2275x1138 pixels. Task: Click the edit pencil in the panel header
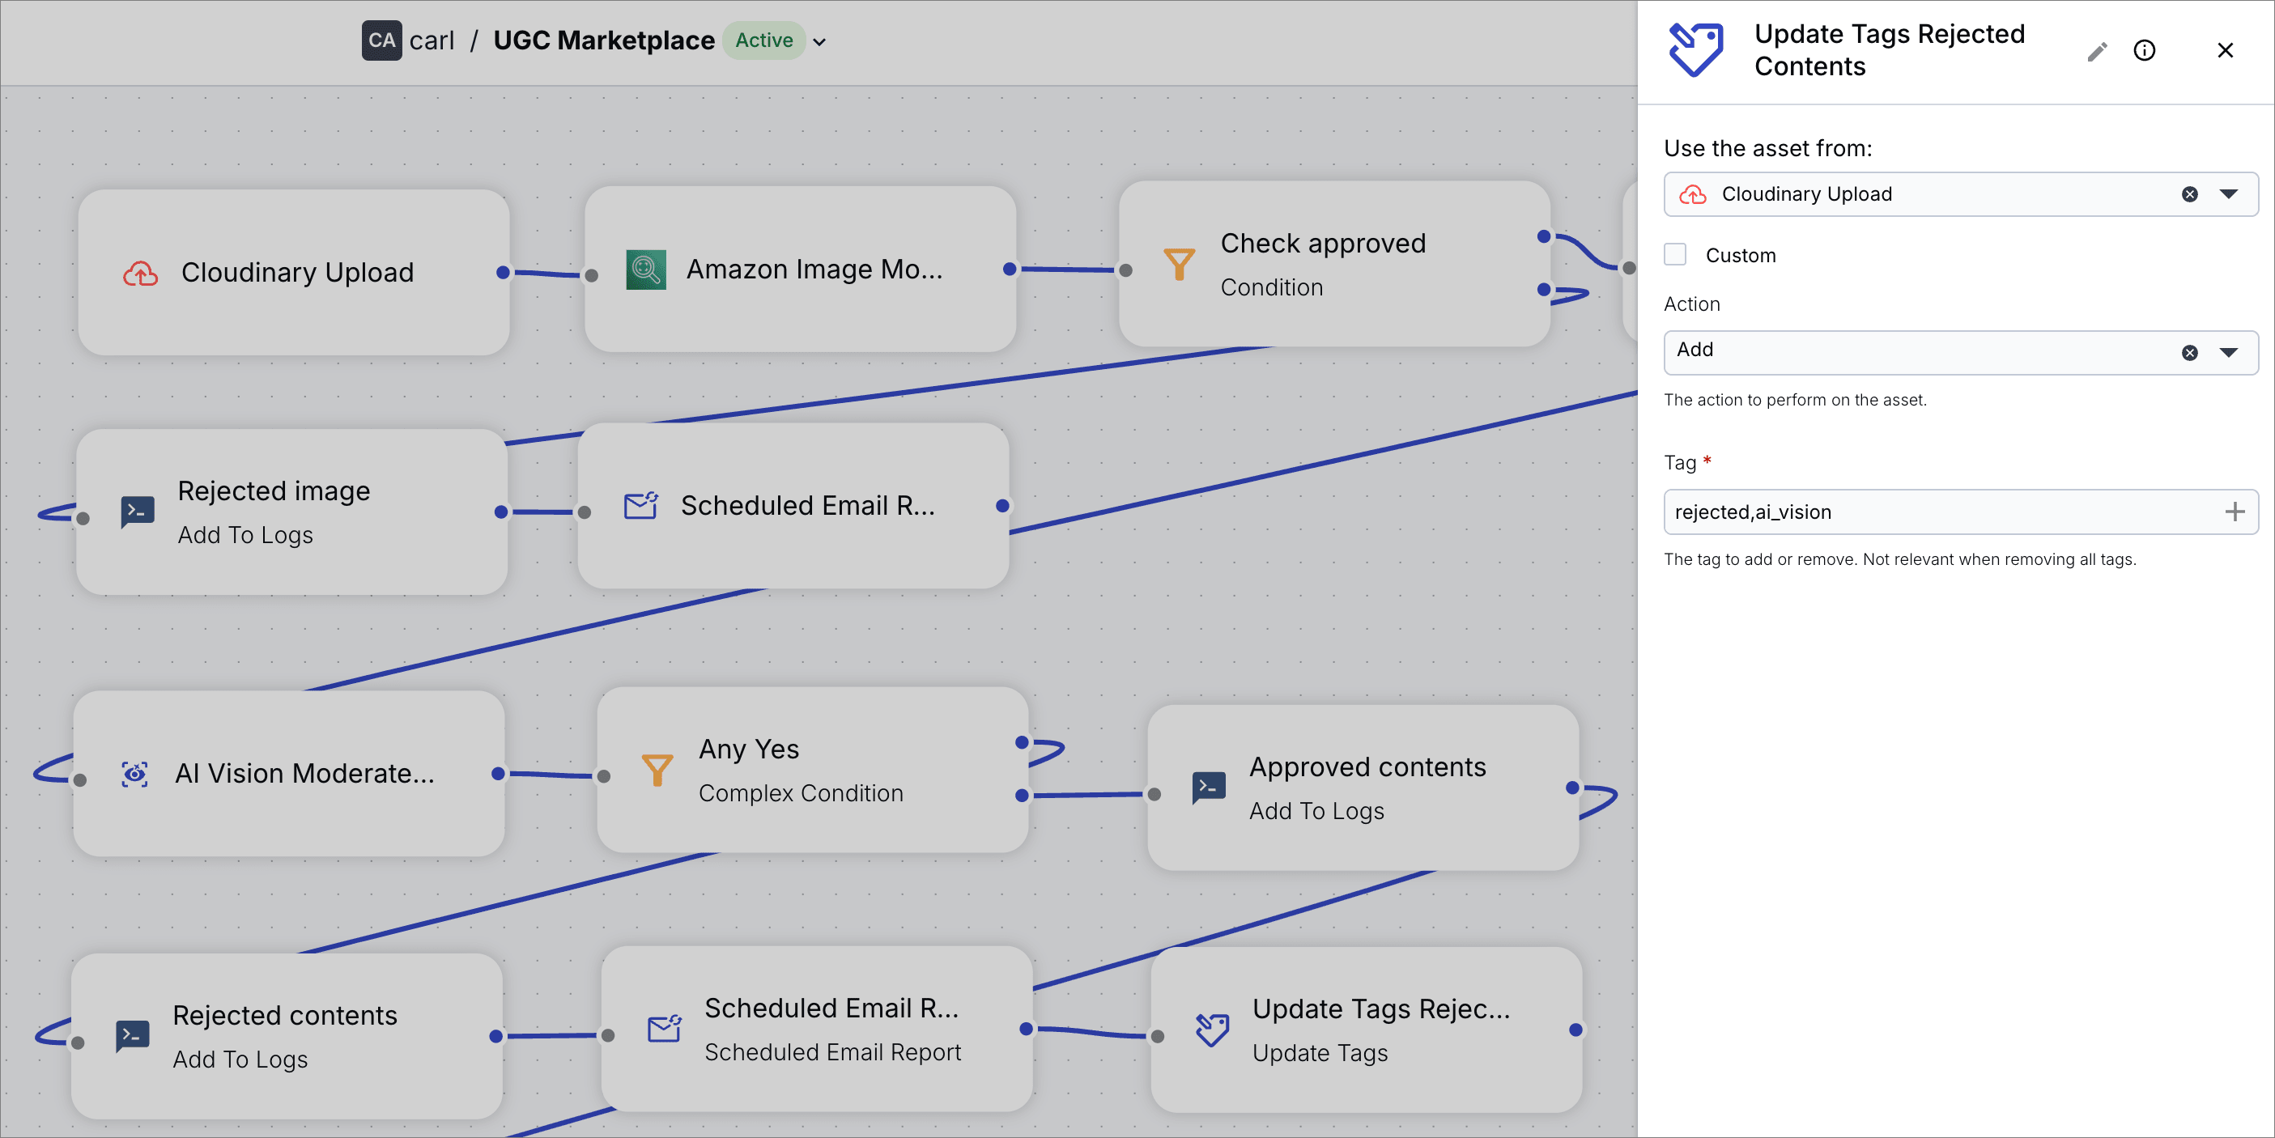point(2096,52)
